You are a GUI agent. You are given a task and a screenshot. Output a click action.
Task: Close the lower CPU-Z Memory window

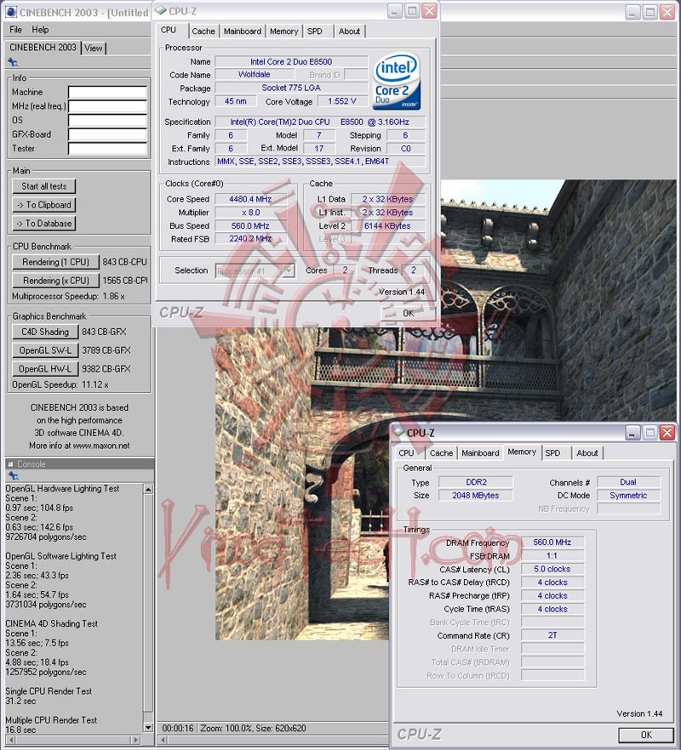point(667,433)
